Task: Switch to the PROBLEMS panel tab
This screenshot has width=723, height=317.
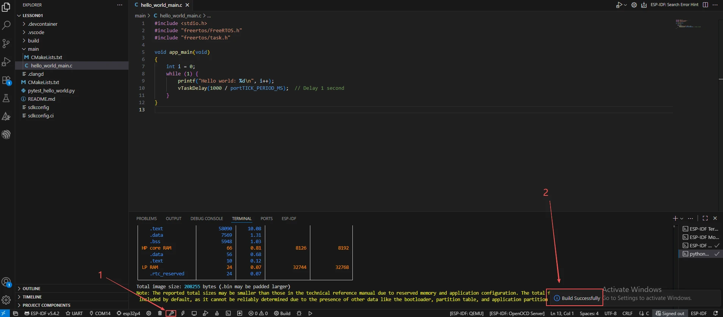Action: (x=147, y=219)
